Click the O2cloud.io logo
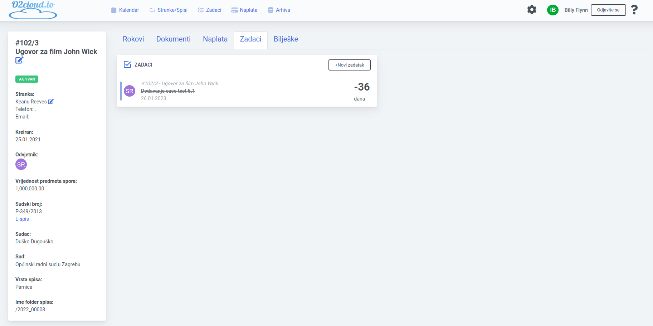 tap(33, 10)
